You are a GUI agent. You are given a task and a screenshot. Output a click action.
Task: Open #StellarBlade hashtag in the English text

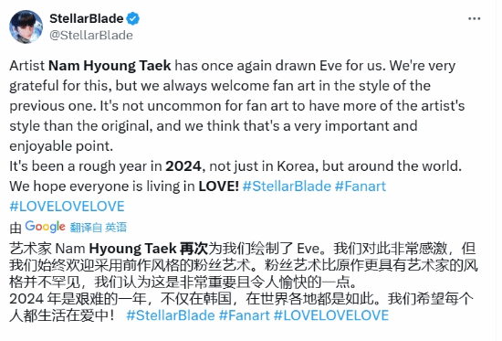click(x=287, y=186)
